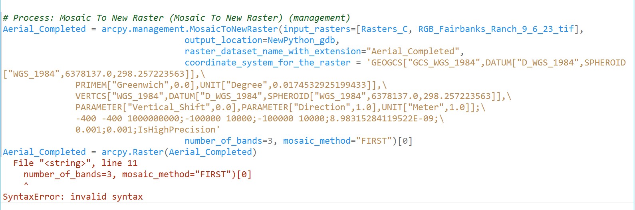Place cursor on MosaicToNewRaster function name
The image size is (635, 210).
(x=234, y=29)
